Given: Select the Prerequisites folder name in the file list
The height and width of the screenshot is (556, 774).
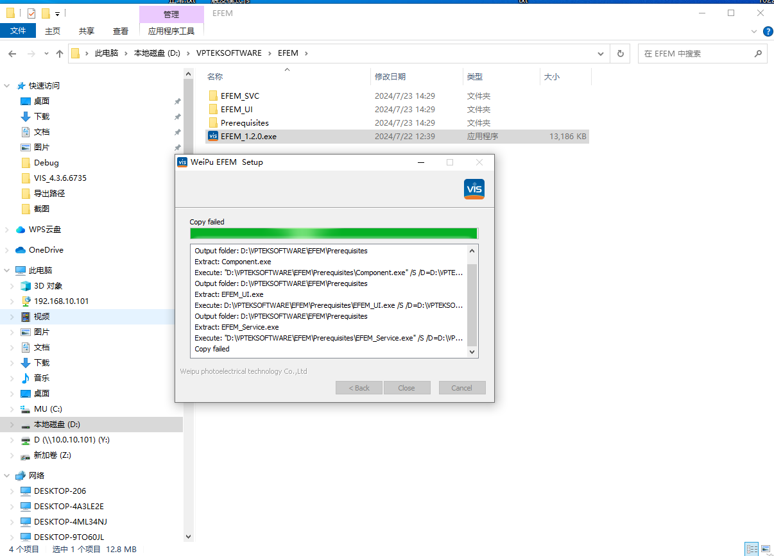Looking at the screenshot, I should coord(245,123).
